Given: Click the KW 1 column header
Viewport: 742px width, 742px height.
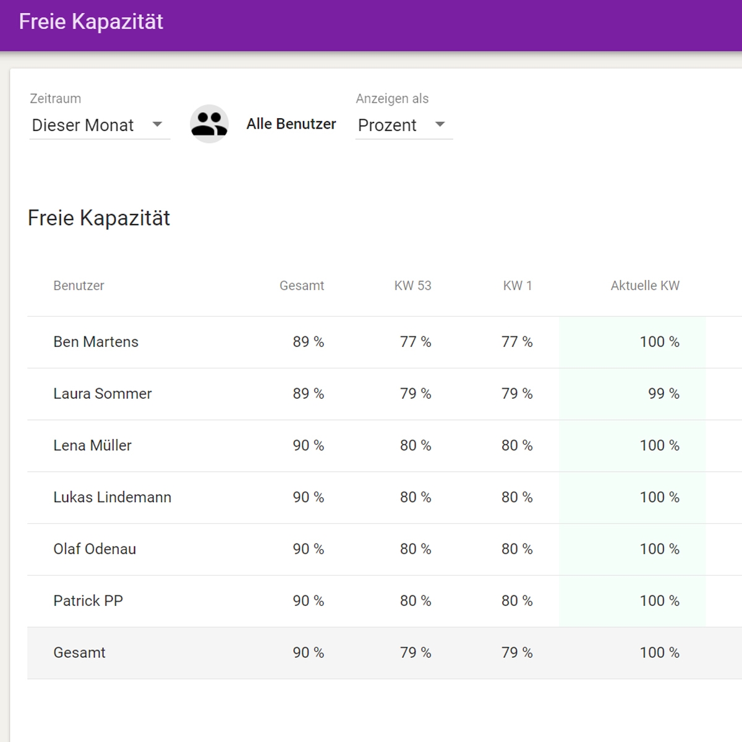Looking at the screenshot, I should click(517, 286).
